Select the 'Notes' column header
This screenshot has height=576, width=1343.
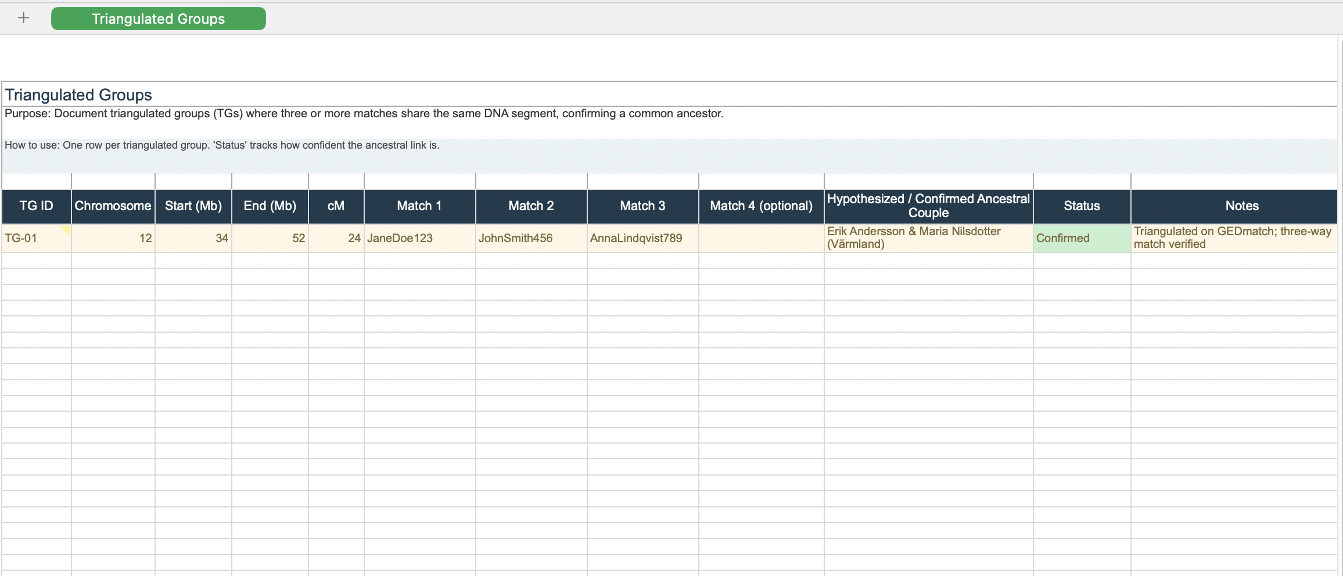[1234, 206]
